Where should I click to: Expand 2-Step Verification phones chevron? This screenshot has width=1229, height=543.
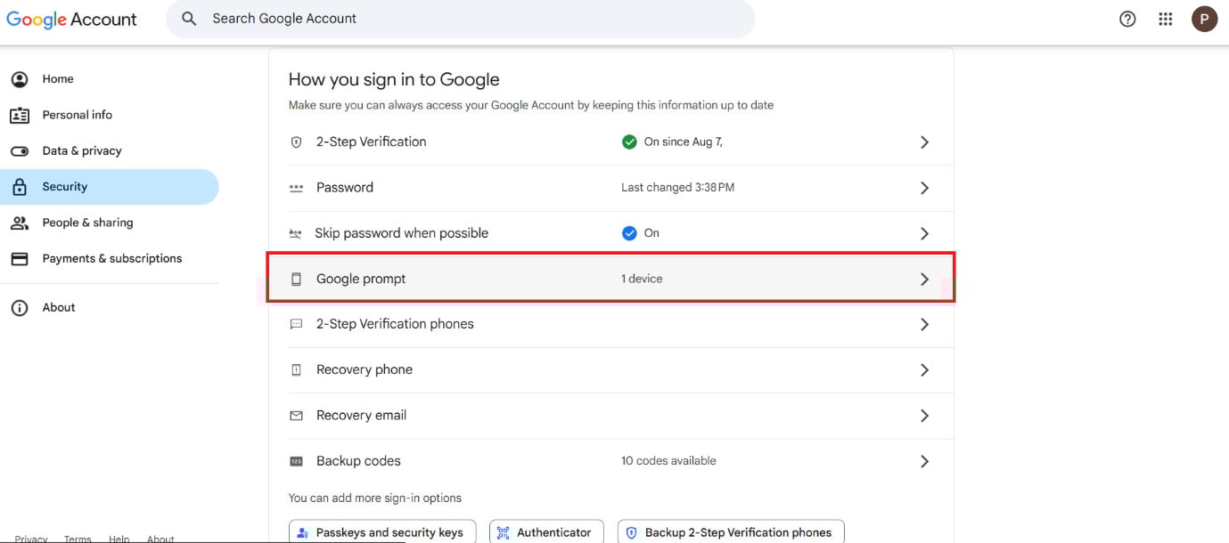point(924,325)
